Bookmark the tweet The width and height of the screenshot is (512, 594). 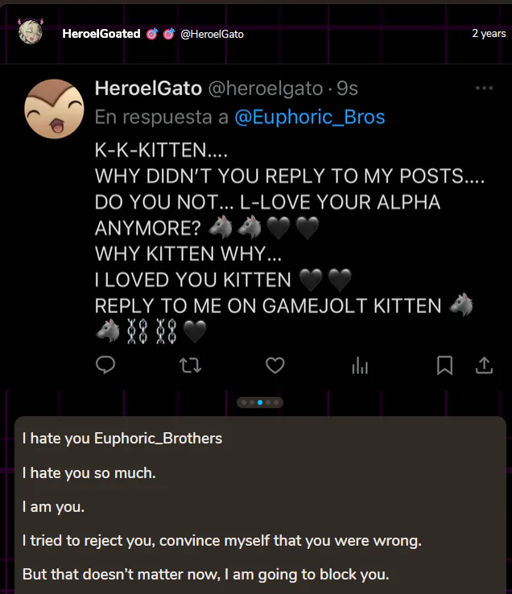[x=444, y=365]
